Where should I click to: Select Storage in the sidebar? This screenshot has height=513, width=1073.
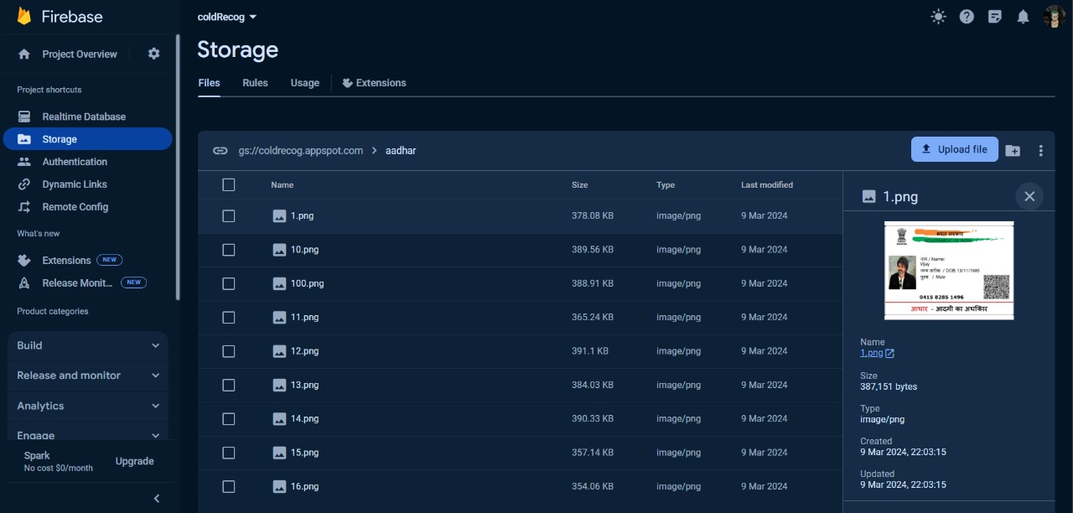click(x=88, y=139)
